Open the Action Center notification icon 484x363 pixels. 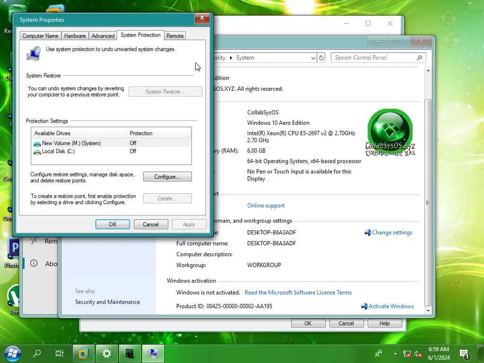pyautogui.click(x=464, y=354)
